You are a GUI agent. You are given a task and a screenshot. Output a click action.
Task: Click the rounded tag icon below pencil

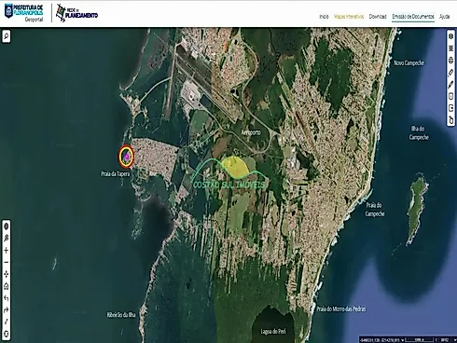pyautogui.click(x=450, y=96)
